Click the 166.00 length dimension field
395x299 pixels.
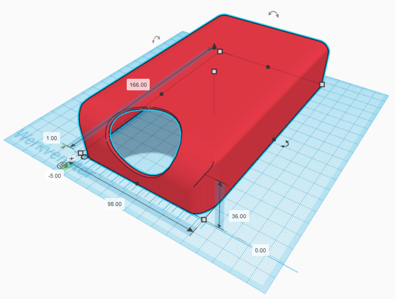pyautogui.click(x=138, y=85)
